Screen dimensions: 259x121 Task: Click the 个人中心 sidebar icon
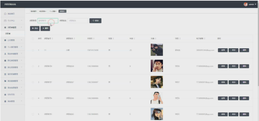click(x=5, y=21)
